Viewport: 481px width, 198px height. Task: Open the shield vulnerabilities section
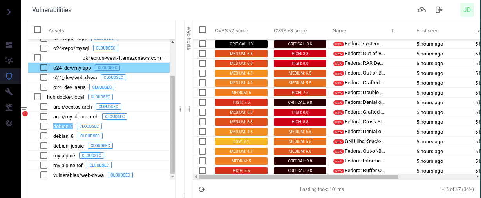pos(9,76)
